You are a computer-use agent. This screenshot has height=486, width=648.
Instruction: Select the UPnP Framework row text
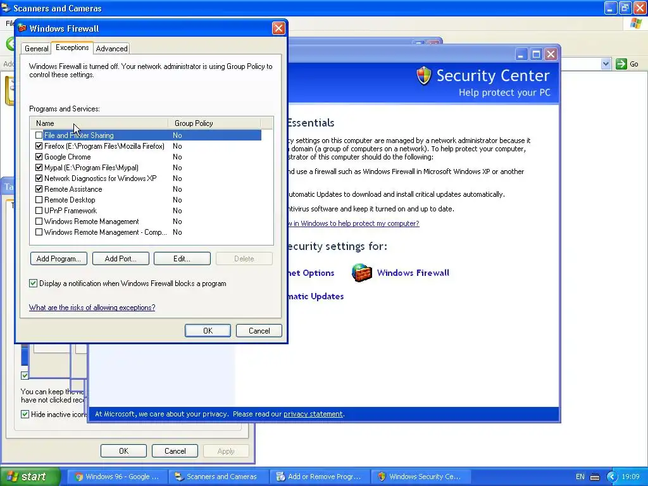click(x=71, y=210)
